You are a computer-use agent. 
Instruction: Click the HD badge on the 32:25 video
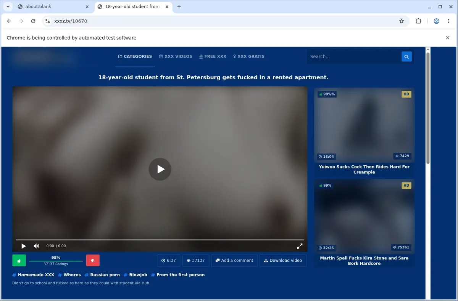coord(406,186)
